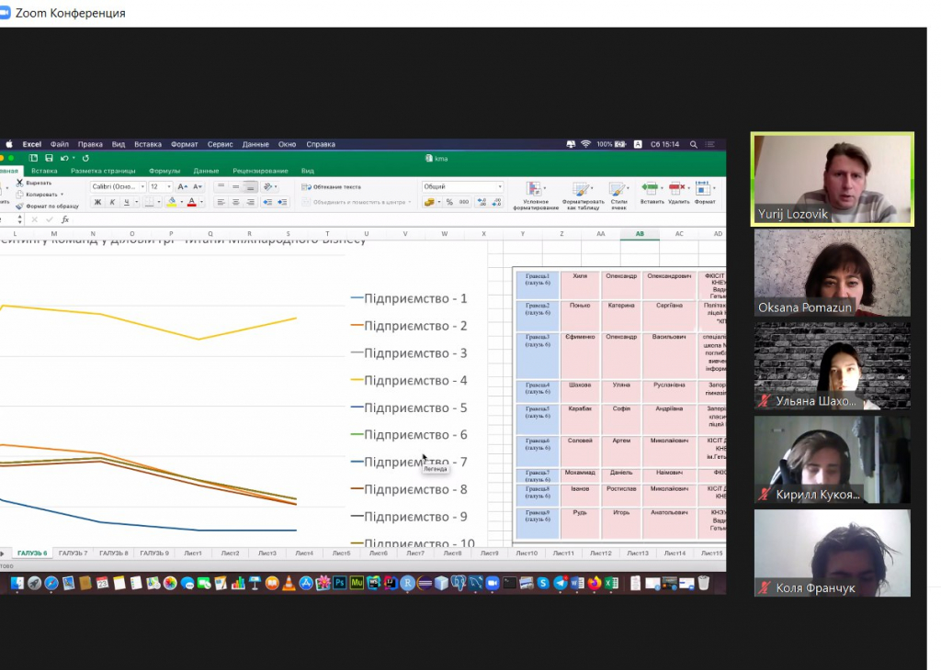This screenshot has width=941, height=670.
Task: Click the align text left icon
Action: click(221, 203)
